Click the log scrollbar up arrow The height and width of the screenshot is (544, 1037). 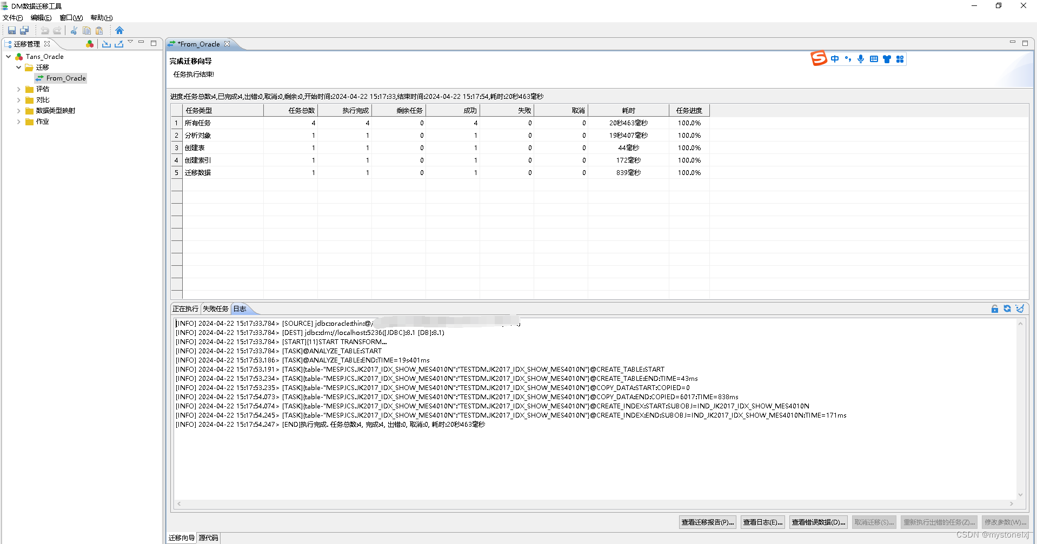[x=1020, y=324]
